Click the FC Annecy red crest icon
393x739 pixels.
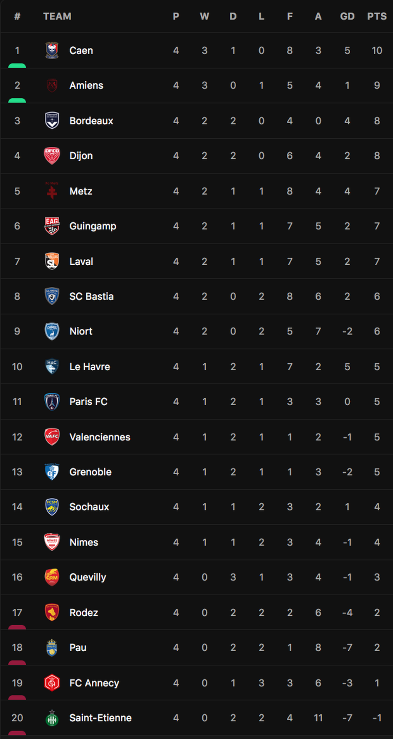point(52,683)
